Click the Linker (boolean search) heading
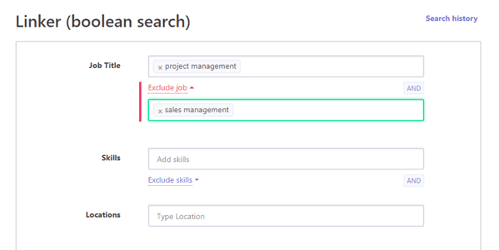 click(103, 21)
